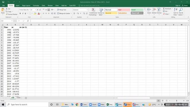Screen dimensions: 190x107
Task: Switch to the Insert tab
Action: click(x=18, y=6)
